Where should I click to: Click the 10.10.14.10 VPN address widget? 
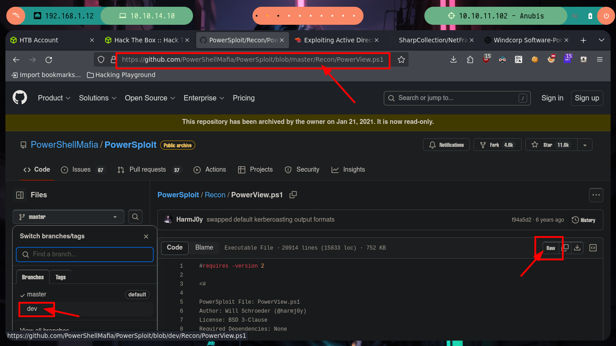[x=147, y=16]
